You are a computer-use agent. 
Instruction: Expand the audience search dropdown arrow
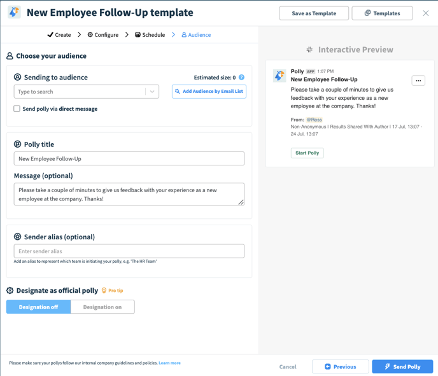(x=152, y=92)
